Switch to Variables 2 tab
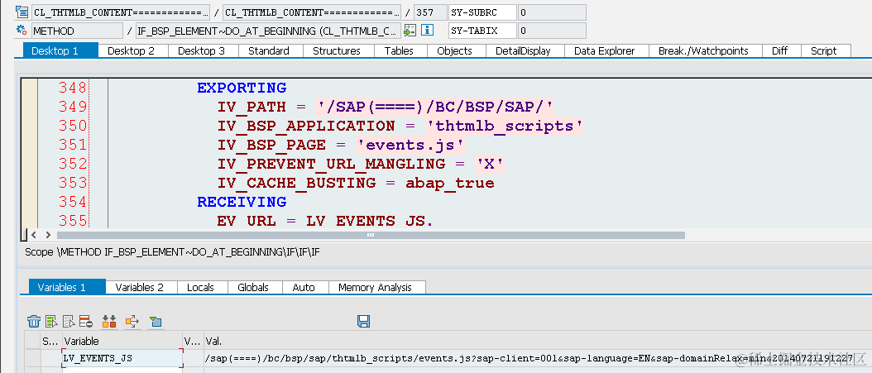This screenshot has width=872, height=373. [140, 287]
